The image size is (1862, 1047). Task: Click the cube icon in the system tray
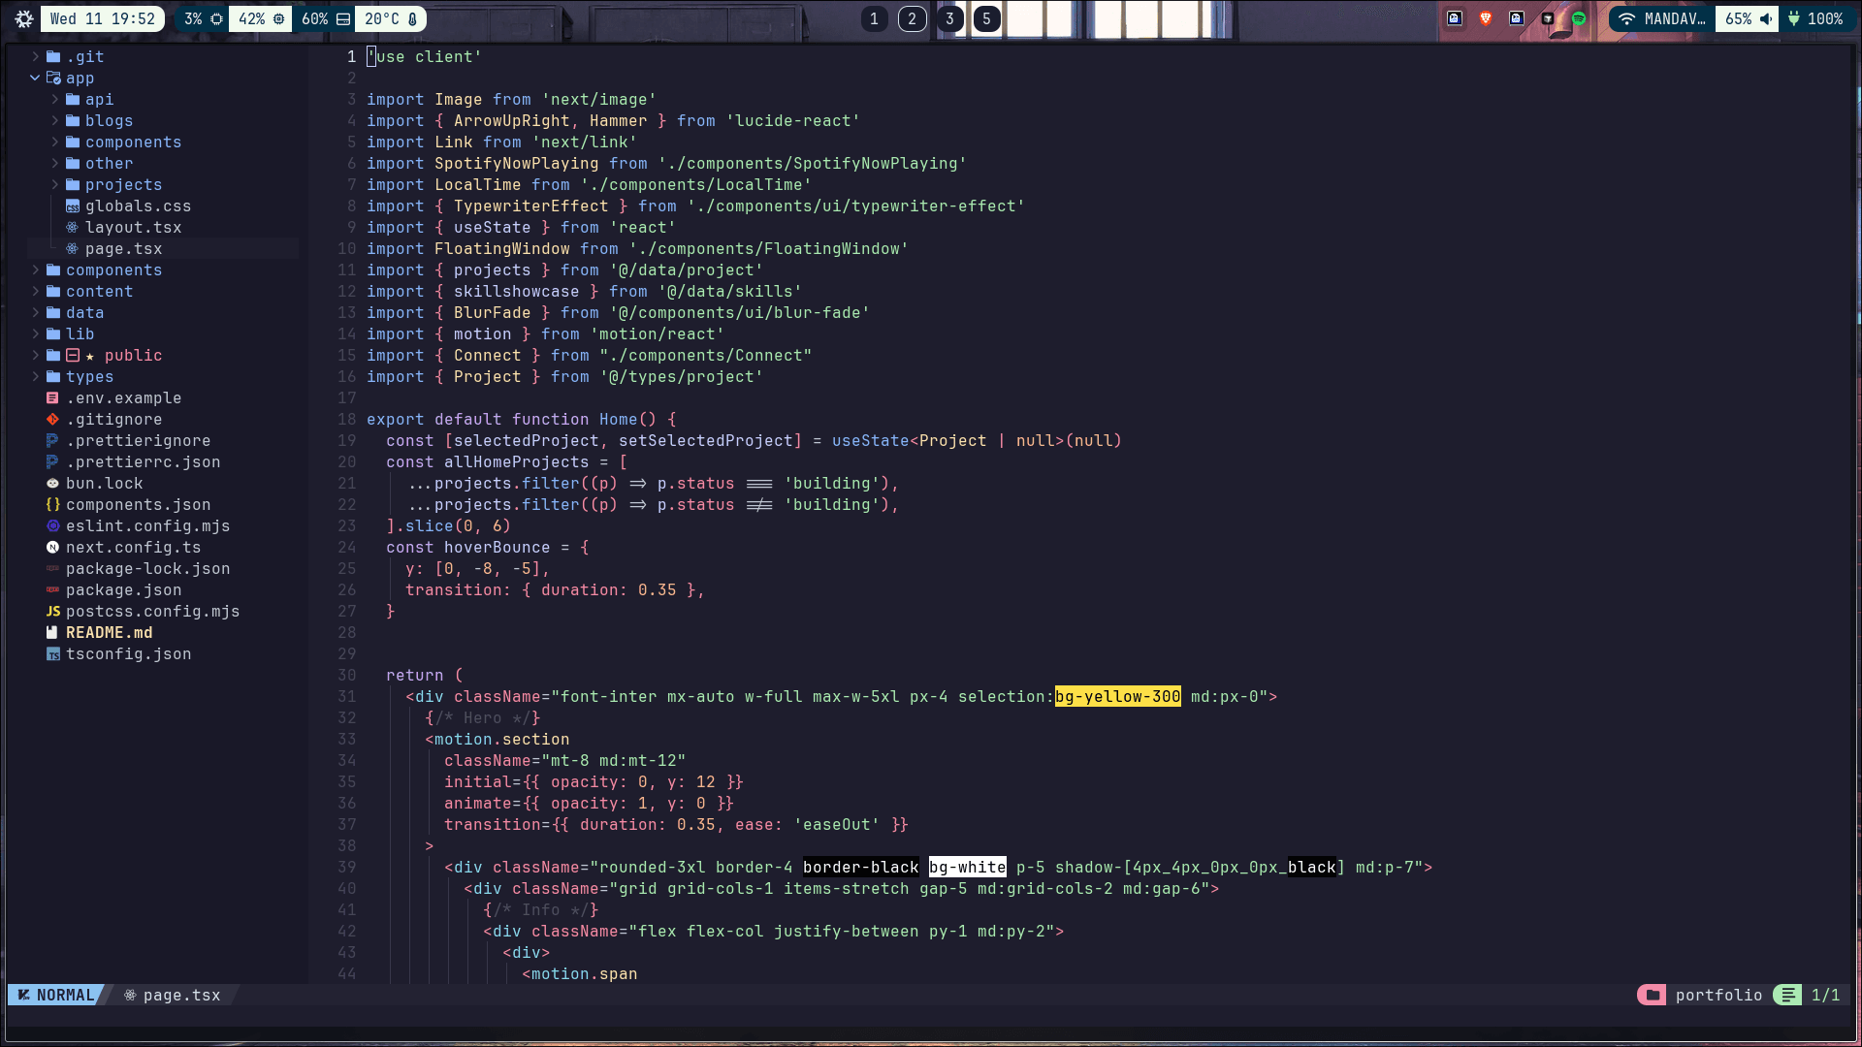coord(1548,18)
